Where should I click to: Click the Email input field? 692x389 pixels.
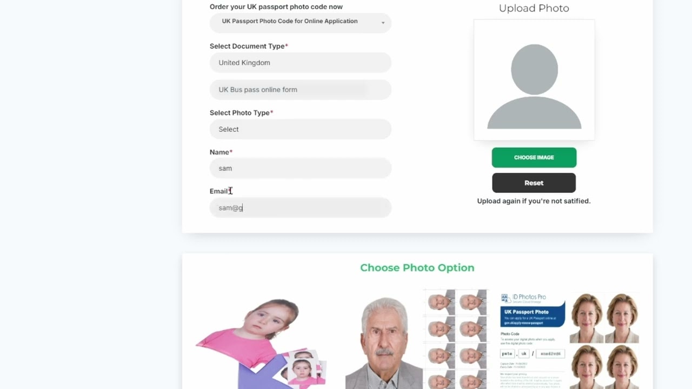(300, 207)
